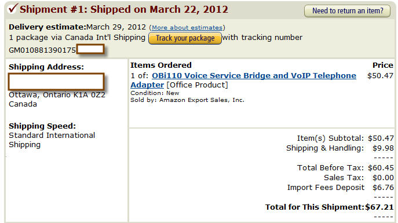The width and height of the screenshot is (398, 223).
Task: Open the More about estimates link
Action: pyautogui.click(x=187, y=27)
